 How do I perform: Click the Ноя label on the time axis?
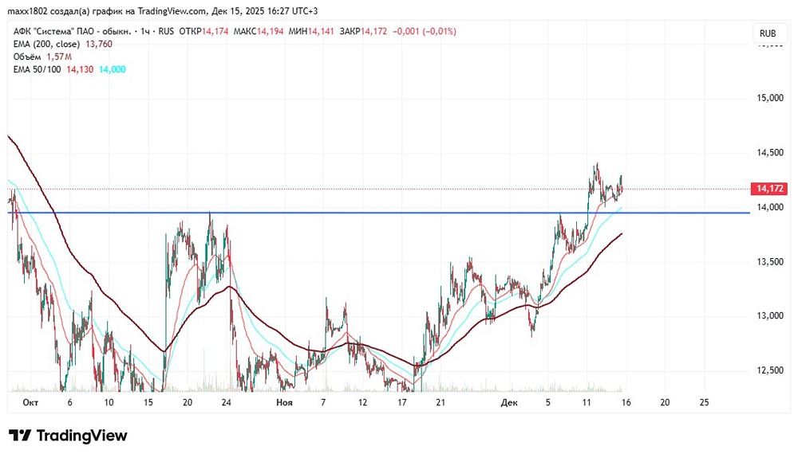click(285, 403)
